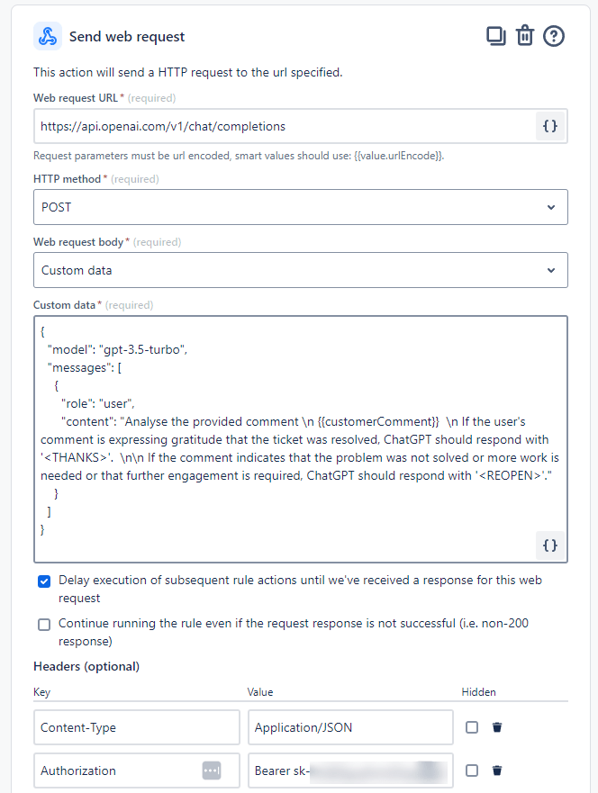
Task: Delete the Content-Type header row
Action: (497, 727)
